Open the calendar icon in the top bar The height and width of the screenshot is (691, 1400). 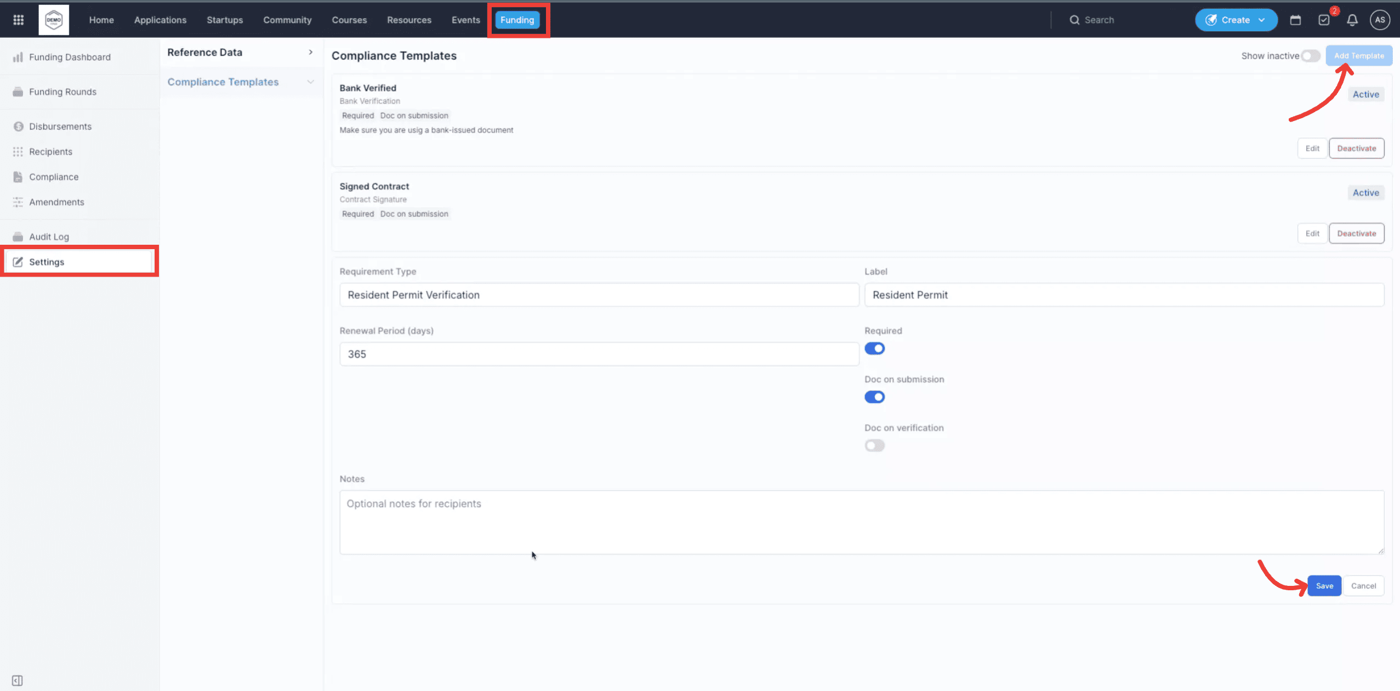click(x=1295, y=20)
